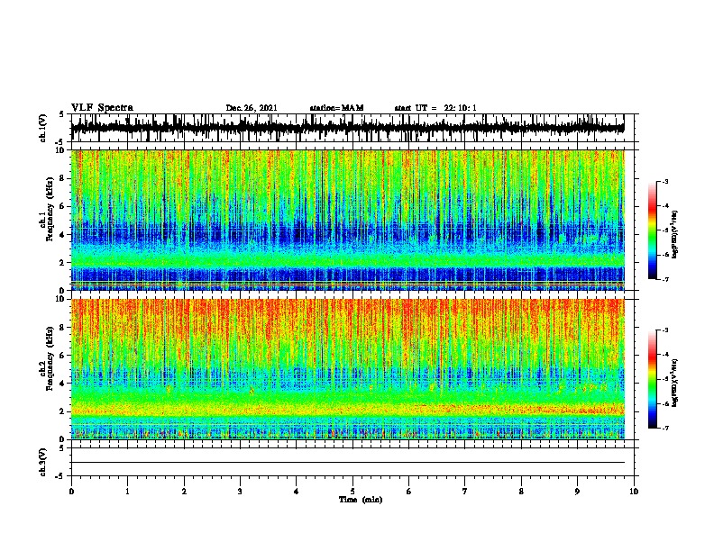The height and width of the screenshot is (551, 714).
Task: Click the "ch.3(V)" axis label
Action: point(43,463)
